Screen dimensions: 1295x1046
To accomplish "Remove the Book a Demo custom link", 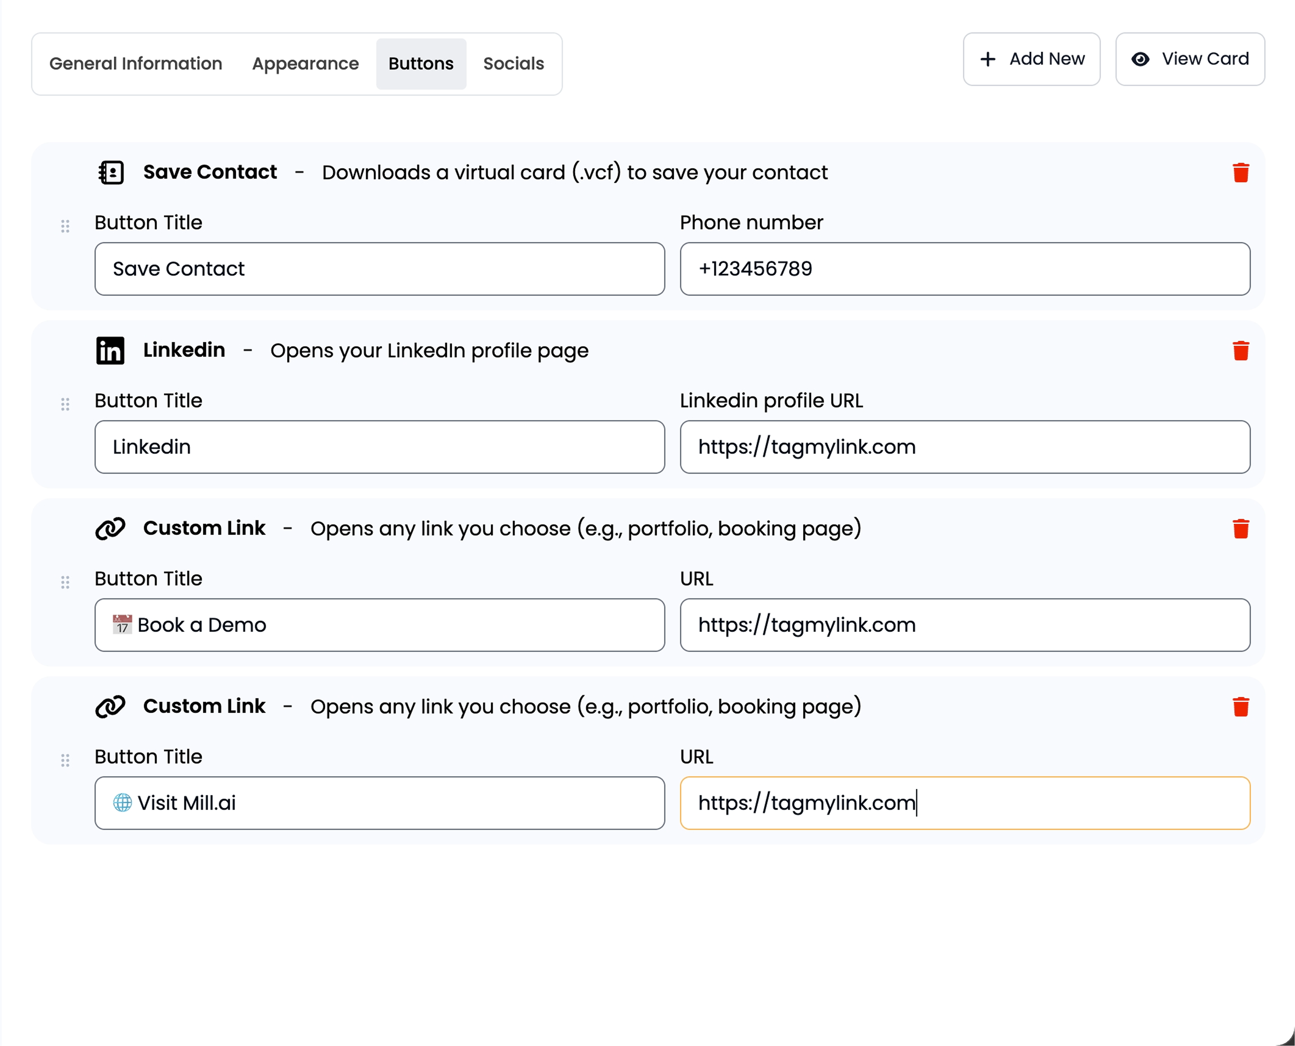I will pyautogui.click(x=1240, y=528).
